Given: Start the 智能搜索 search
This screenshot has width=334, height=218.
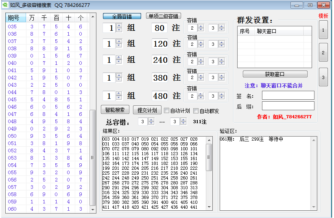Looking at the screenshot, I should coord(115,110).
